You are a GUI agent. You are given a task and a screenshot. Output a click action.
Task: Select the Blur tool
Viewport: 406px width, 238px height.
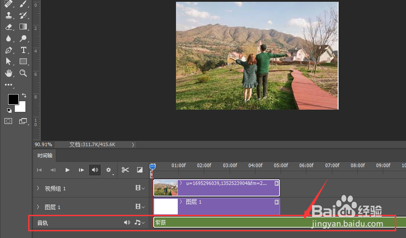8,38
